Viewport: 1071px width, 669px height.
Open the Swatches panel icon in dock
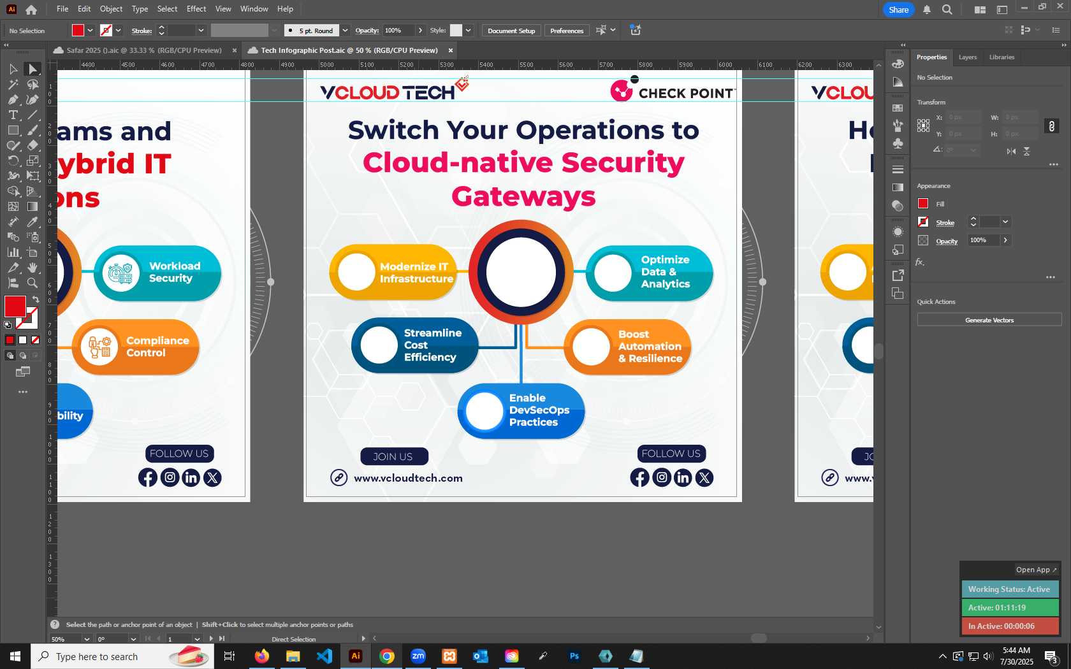(x=898, y=108)
